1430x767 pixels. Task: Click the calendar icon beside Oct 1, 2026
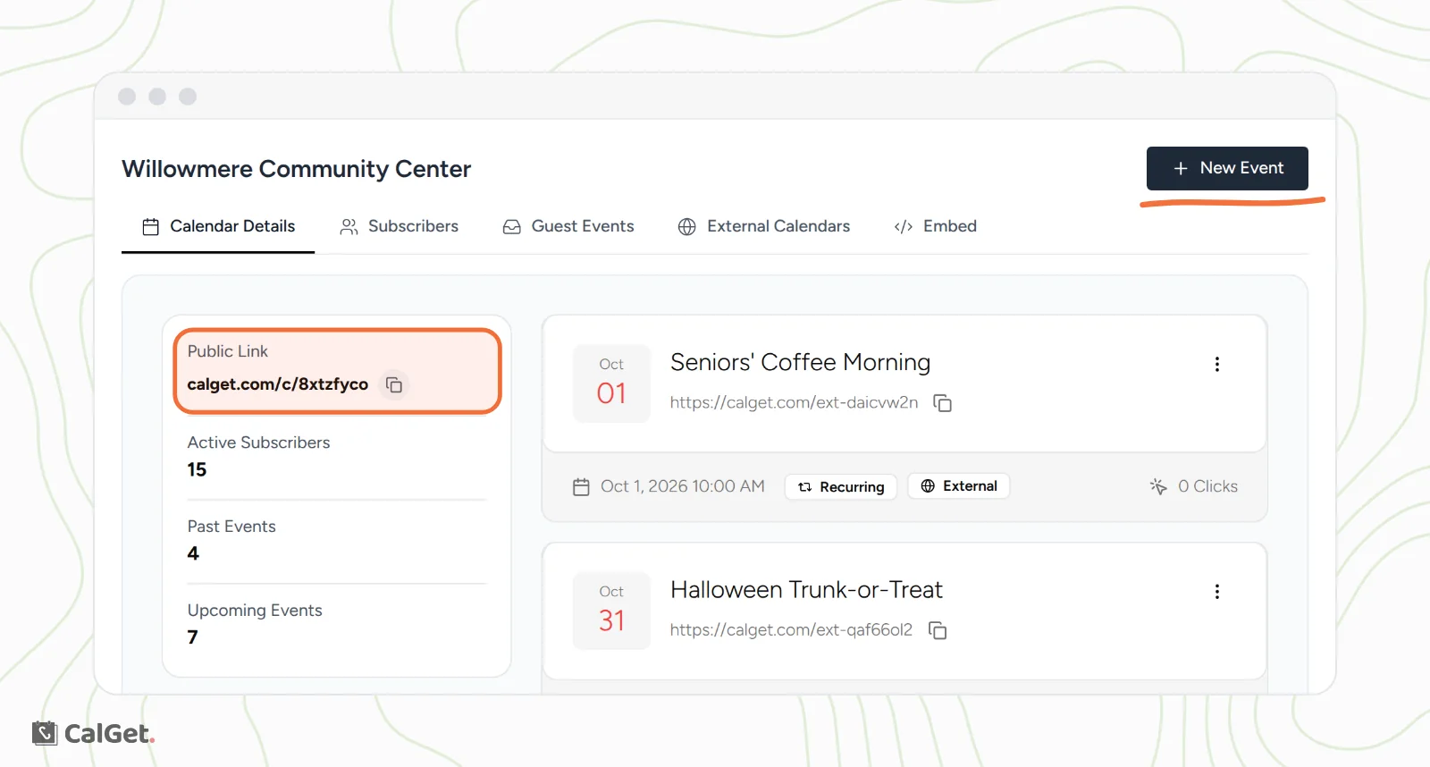click(581, 487)
